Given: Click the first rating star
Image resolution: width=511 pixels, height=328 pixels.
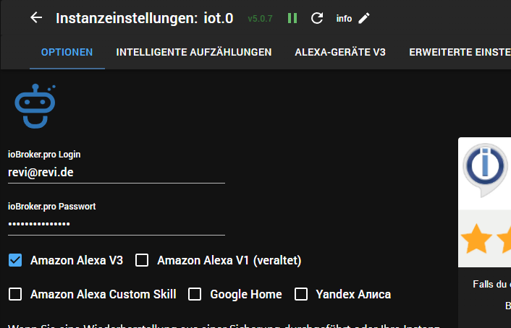Looking at the screenshot, I should click(477, 239).
